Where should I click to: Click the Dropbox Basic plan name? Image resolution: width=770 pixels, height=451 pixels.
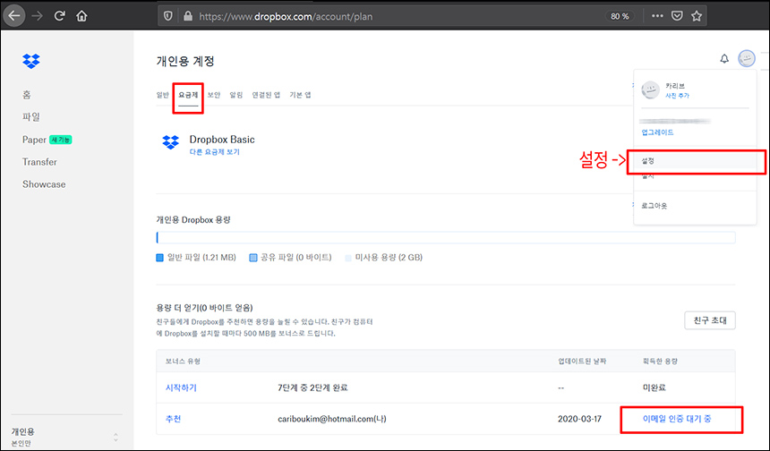coord(222,140)
